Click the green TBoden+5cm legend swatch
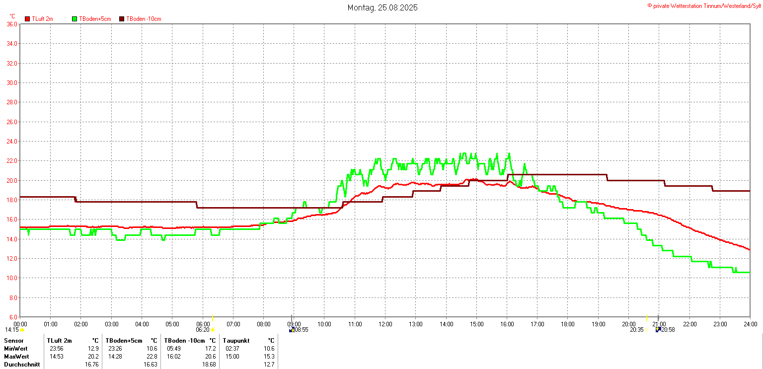This screenshot has width=763, height=369. [75, 19]
